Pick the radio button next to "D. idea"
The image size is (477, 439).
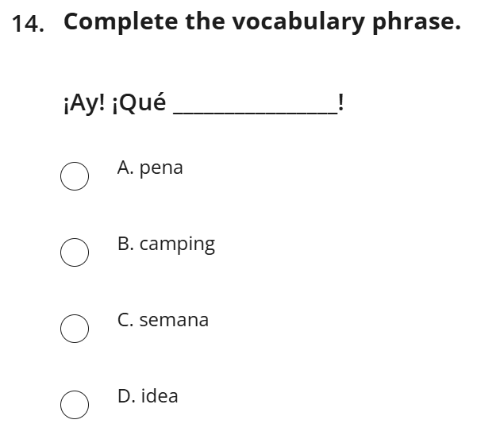pyautogui.click(x=75, y=405)
